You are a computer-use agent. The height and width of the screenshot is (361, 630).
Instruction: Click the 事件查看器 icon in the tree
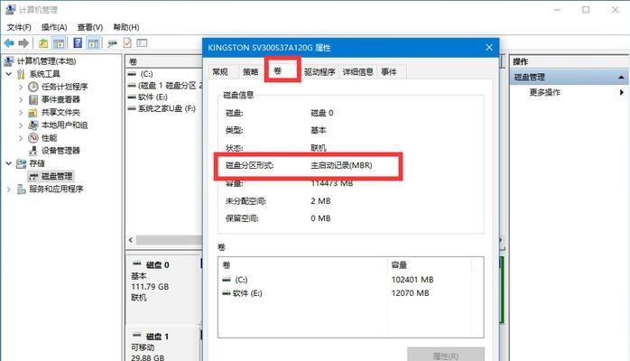tap(33, 99)
